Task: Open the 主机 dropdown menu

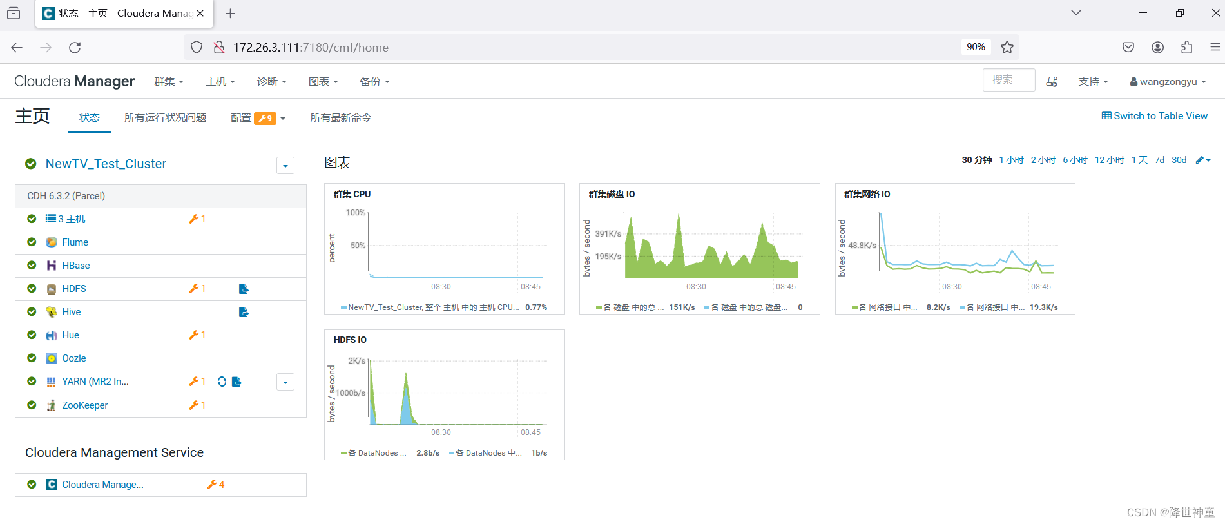Action: (220, 81)
